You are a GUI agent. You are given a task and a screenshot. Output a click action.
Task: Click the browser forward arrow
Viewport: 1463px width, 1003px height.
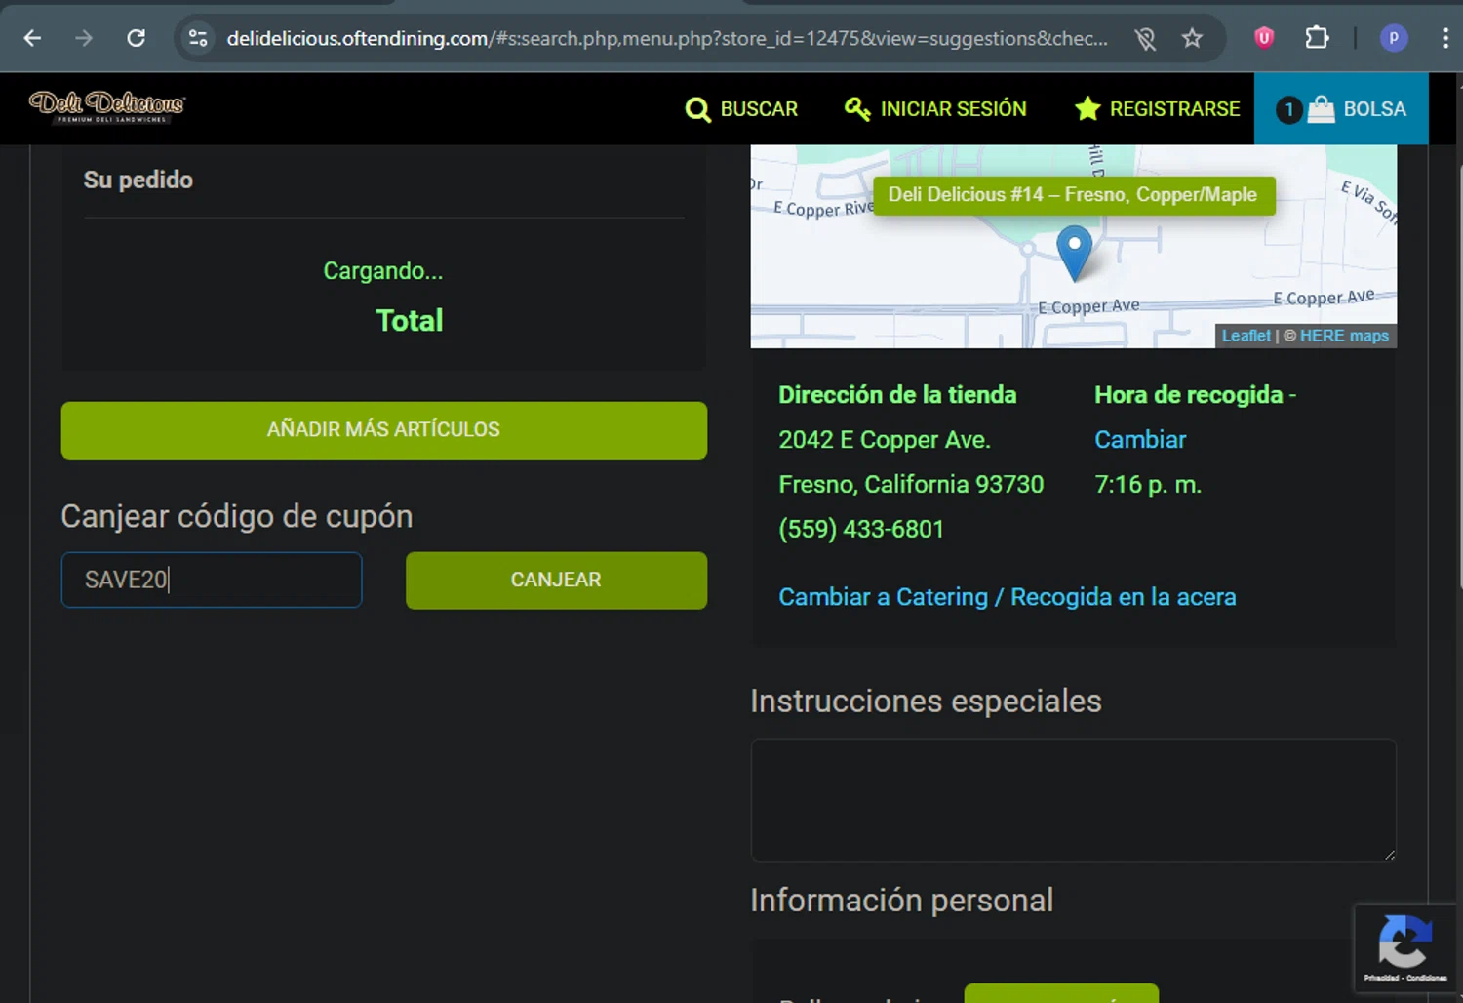[84, 38]
